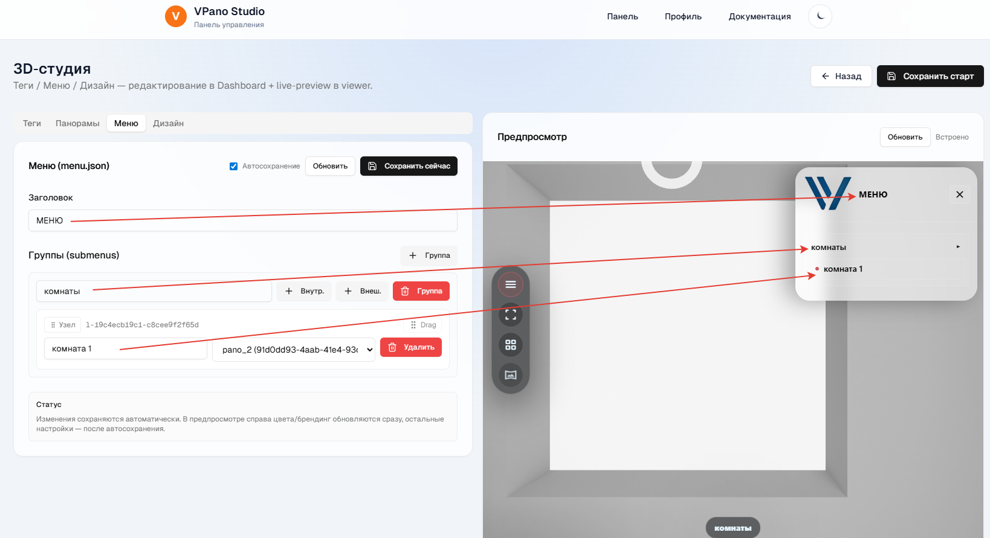Toggle the Автосохранение checkbox

pyautogui.click(x=233, y=167)
